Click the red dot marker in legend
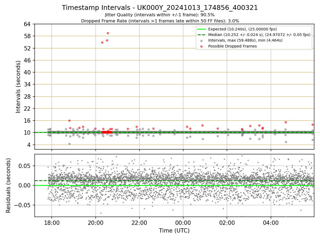320x240 pixels. 202,46
